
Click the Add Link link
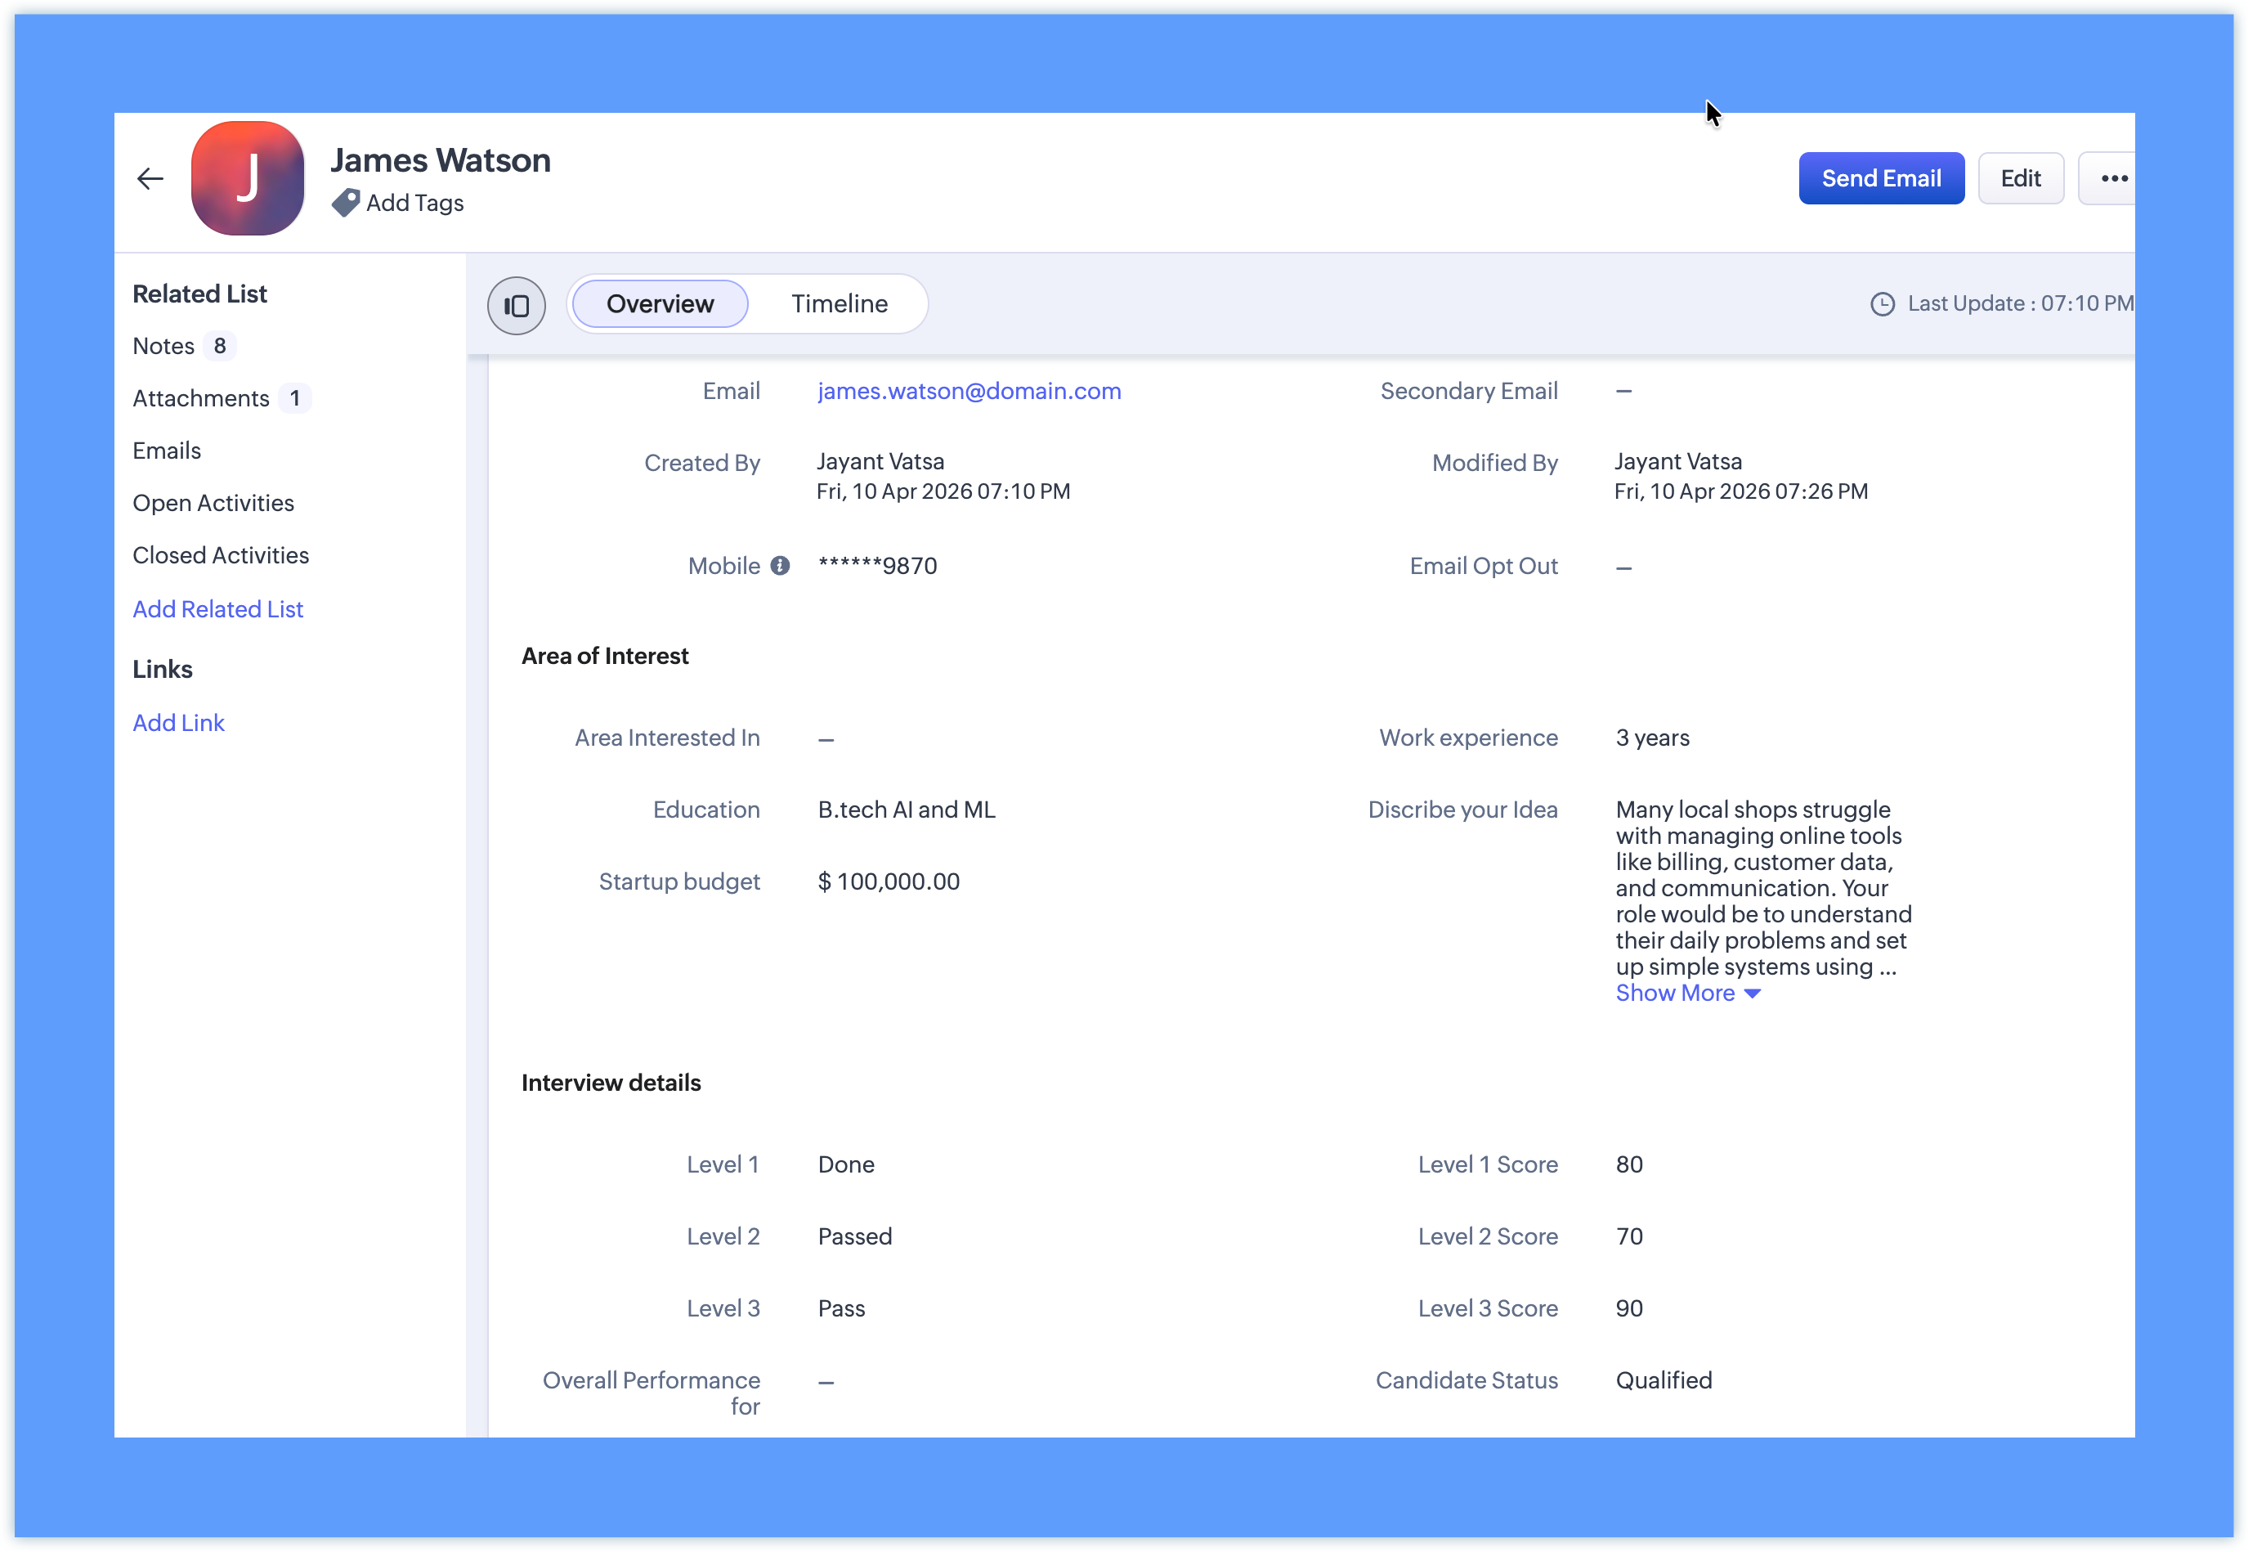click(x=178, y=723)
